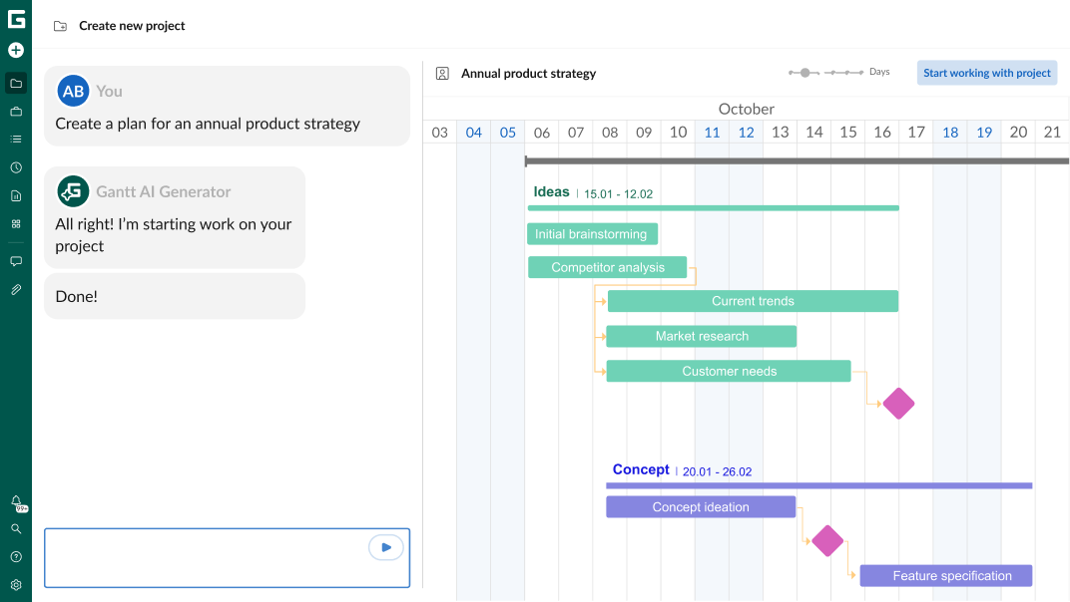Select the Concept ideation task bar
Image resolution: width=1070 pixels, height=602 pixels.
pyautogui.click(x=701, y=506)
